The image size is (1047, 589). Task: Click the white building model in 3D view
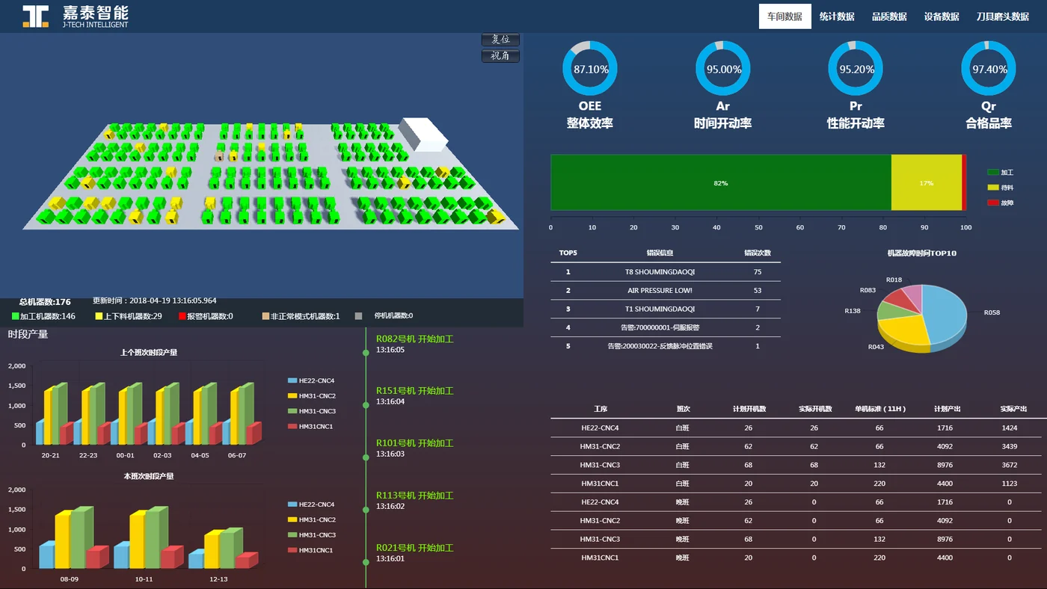423,135
